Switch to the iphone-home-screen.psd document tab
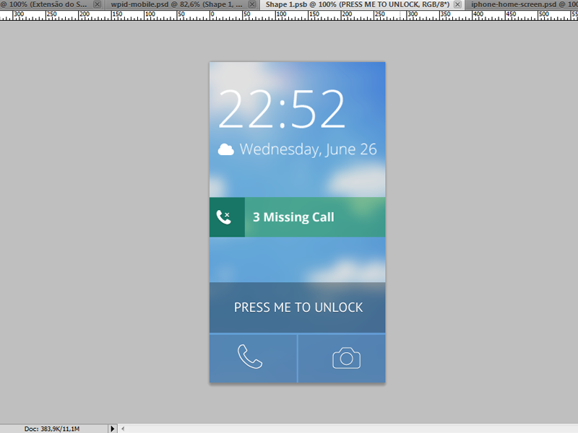Image resolution: width=578 pixels, height=433 pixels. click(x=520, y=4)
